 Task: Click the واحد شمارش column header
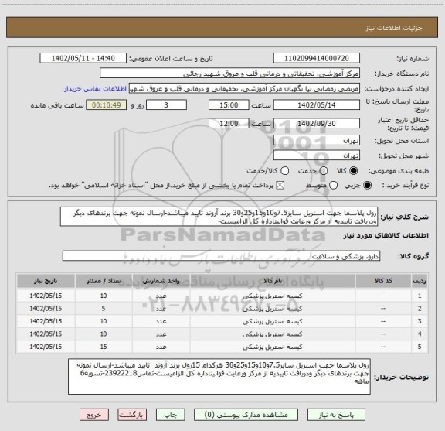pyautogui.click(x=161, y=281)
